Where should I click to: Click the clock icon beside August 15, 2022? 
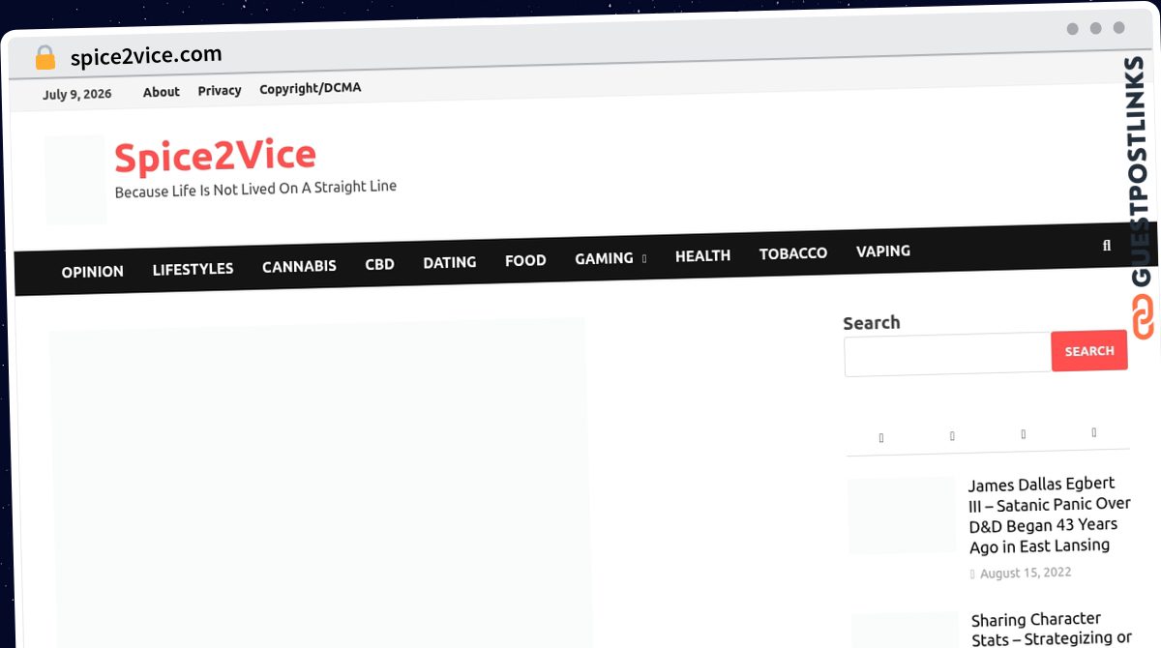pyautogui.click(x=973, y=574)
